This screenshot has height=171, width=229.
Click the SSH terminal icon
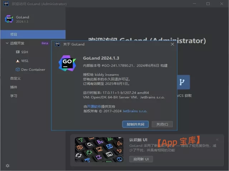point(18,52)
